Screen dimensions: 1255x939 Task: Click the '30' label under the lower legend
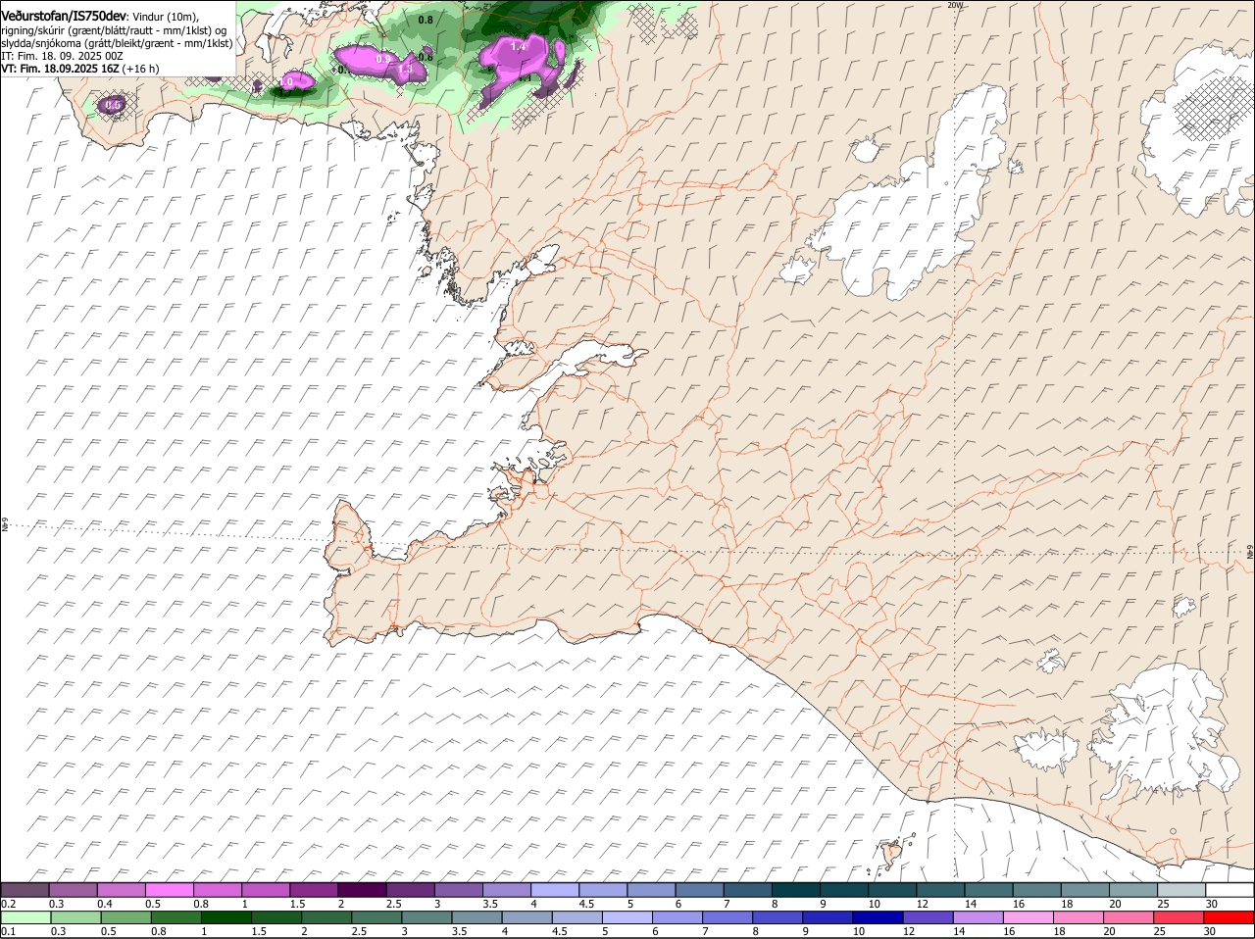(x=1211, y=931)
